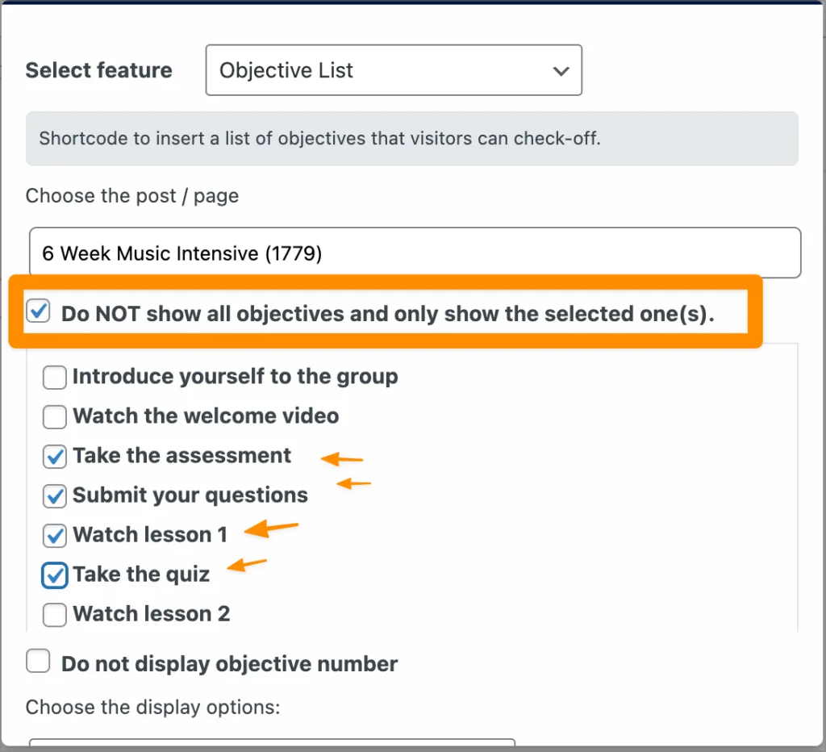
Task: Uncheck the Watch lesson 1 objective
Action: coord(54,535)
